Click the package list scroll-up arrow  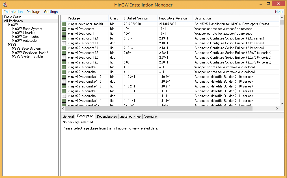pyautogui.click(x=282, y=17)
